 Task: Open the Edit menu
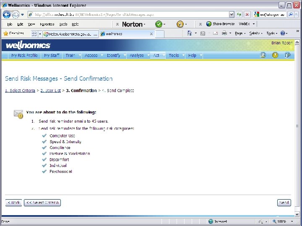[x=20, y=24]
